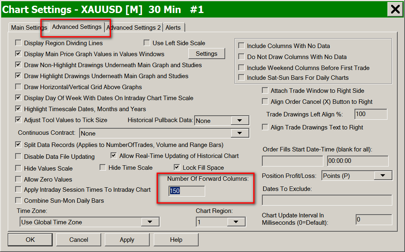405x252 pixels.
Task: Enable Display Region Dividing Lines
Action: [x=18, y=43]
